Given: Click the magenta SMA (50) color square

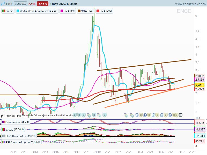Looking at the screenshot, I should 62,11.
